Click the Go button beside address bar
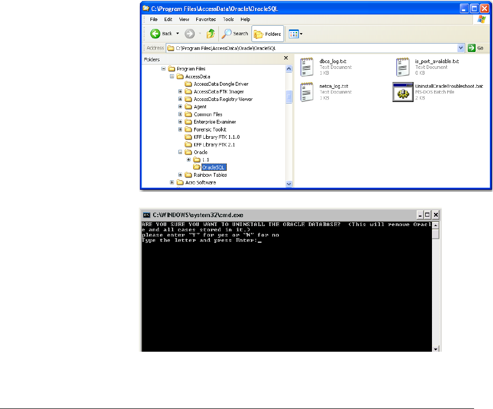Screen dimensions: 493x409 point(476,48)
